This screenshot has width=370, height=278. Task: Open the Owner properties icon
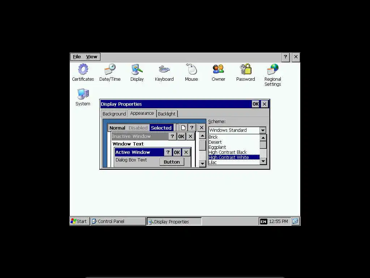coord(218,72)
